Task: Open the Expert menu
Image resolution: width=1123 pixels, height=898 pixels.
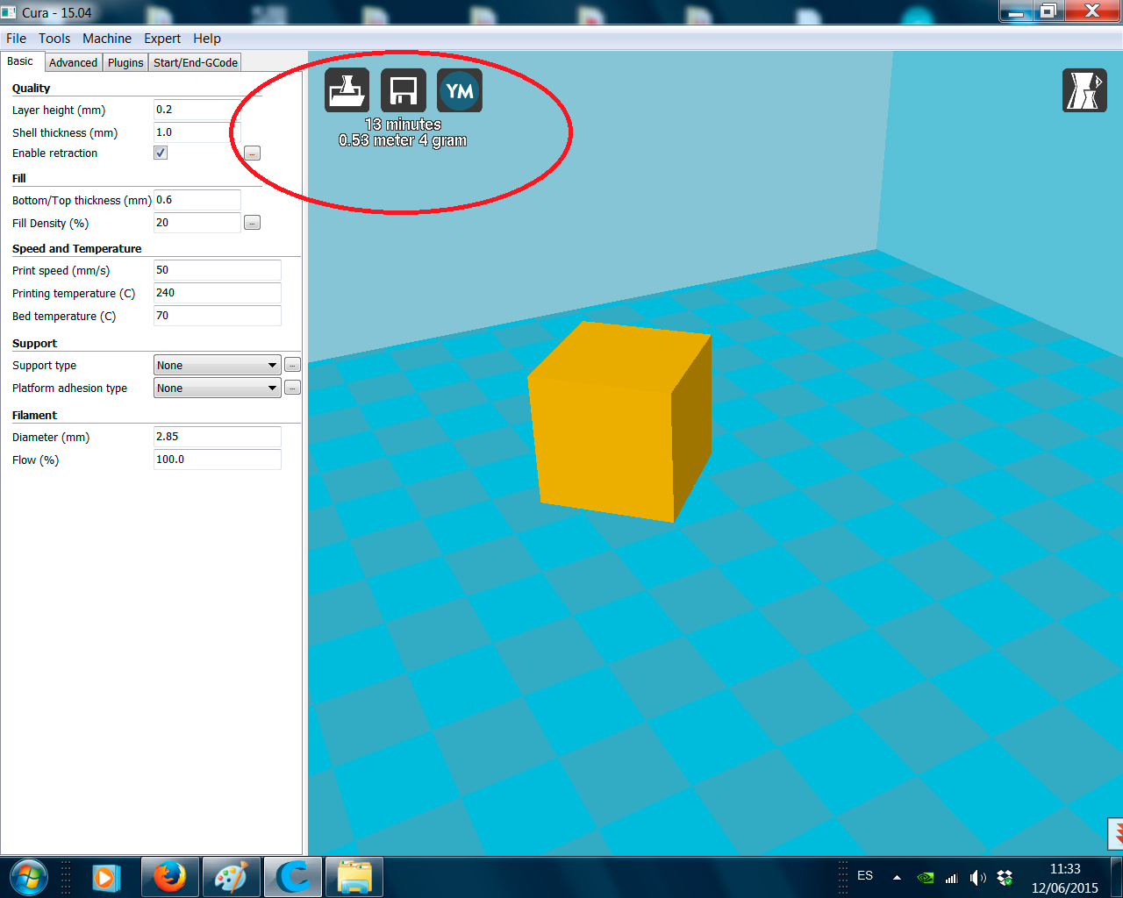Action: coord(162,39)
